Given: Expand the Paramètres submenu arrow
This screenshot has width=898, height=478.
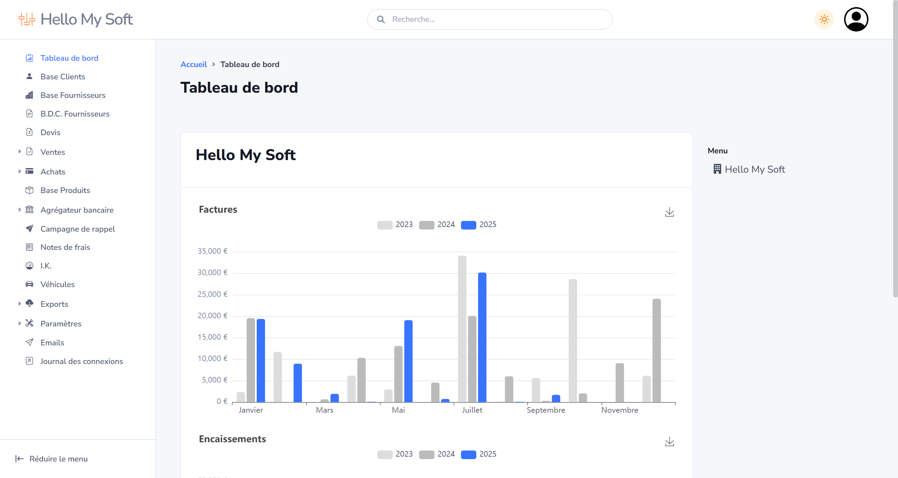Looking at the screenshot, I should point(20,323).
